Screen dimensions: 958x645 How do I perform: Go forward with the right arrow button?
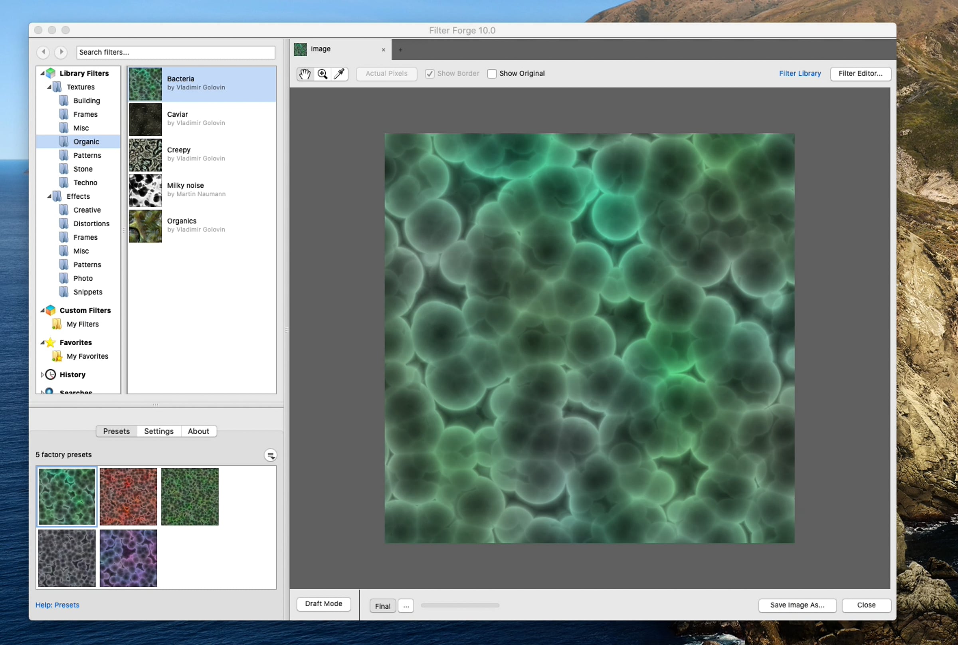pos(61,52)
